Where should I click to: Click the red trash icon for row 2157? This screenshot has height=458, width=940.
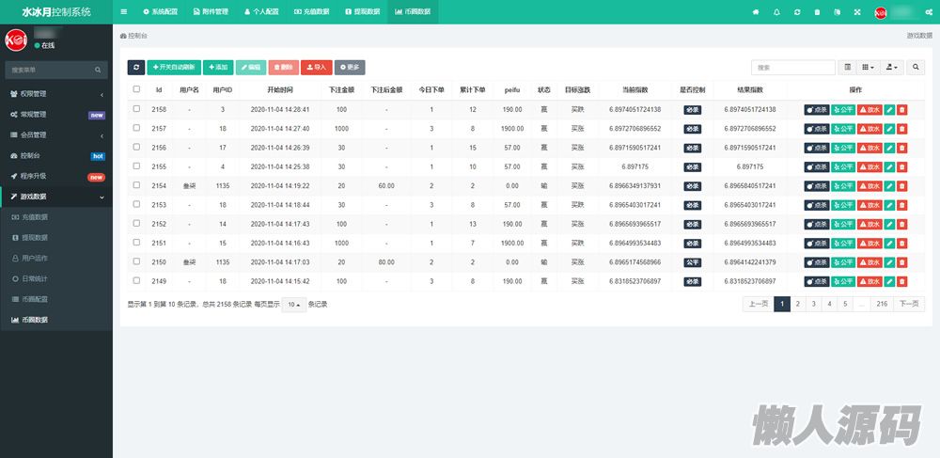[x=902, y=129]
